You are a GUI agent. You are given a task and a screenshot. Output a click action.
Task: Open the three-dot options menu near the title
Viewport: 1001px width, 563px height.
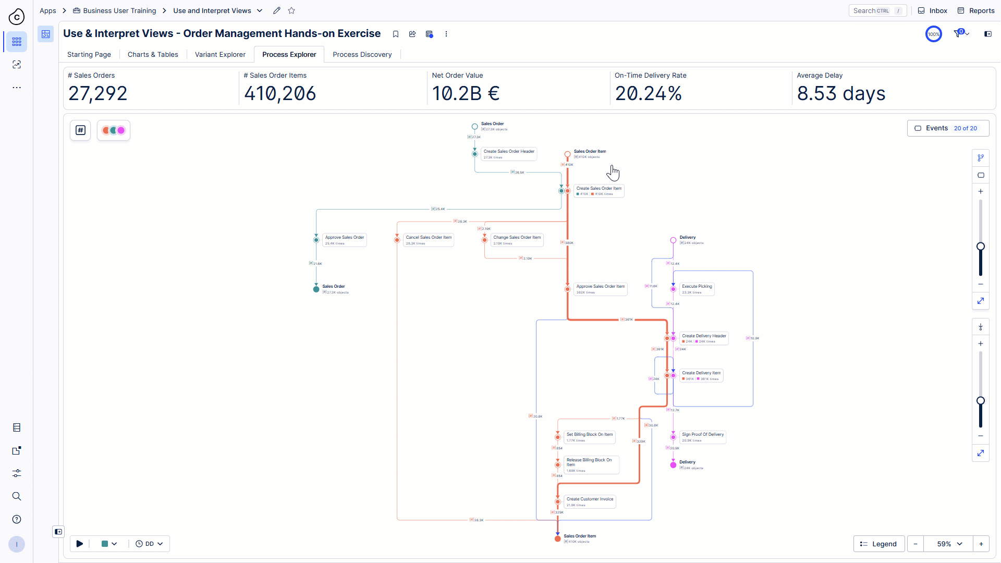pos(446,33)
